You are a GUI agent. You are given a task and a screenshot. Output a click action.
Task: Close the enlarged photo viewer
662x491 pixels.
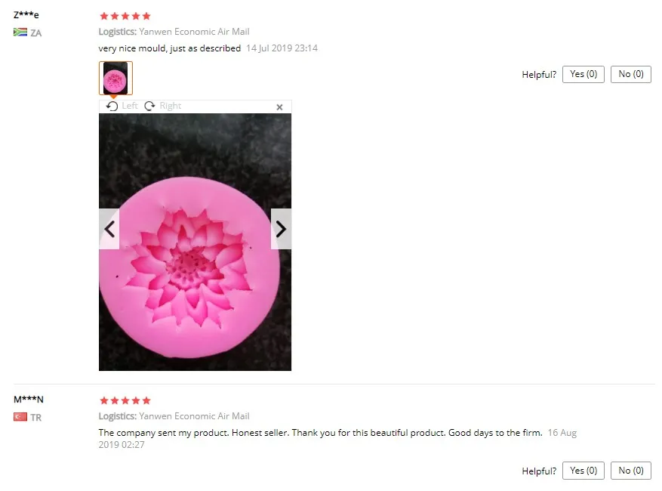tap(279, 107)
